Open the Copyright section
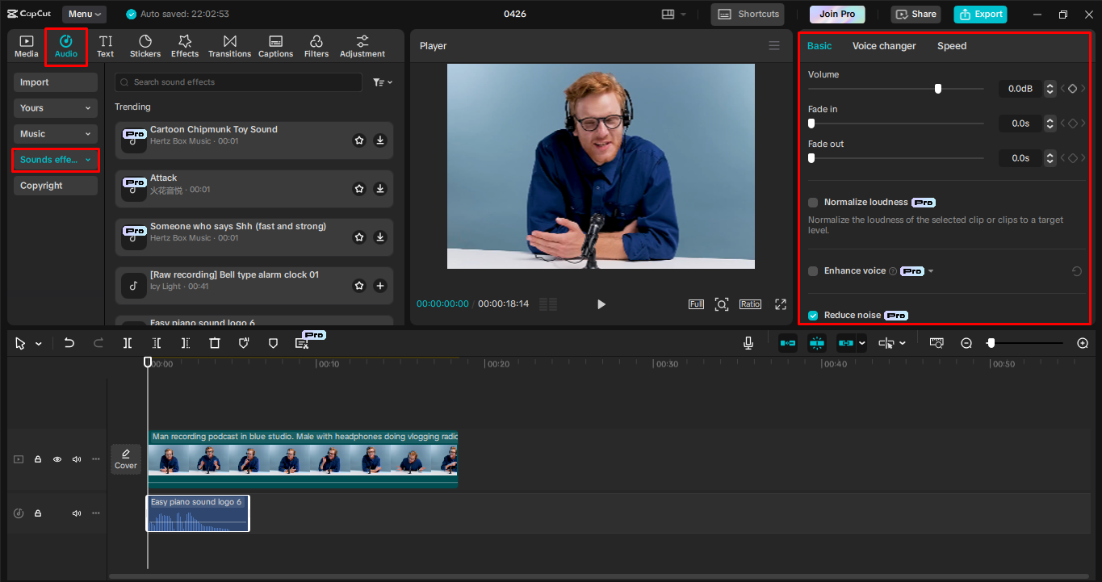The image size is (1102, 582). coord(56,186)
